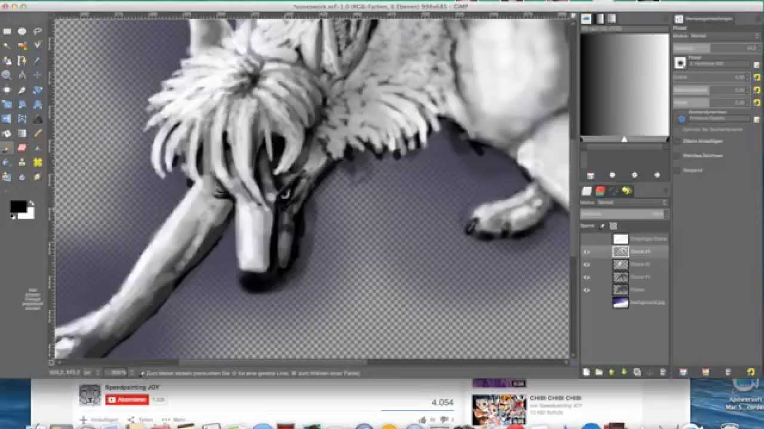Adjust the brush Deckkraft opacity slider
The height and width of the screenshot is (429, 764).
tap(716, 48)
